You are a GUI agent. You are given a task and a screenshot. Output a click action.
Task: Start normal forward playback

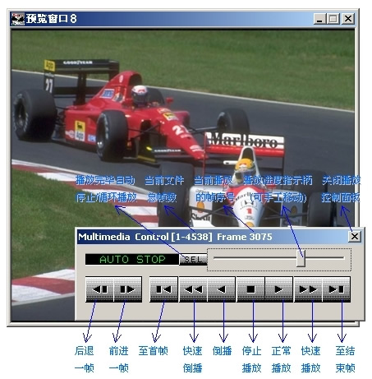pos(279,289)
